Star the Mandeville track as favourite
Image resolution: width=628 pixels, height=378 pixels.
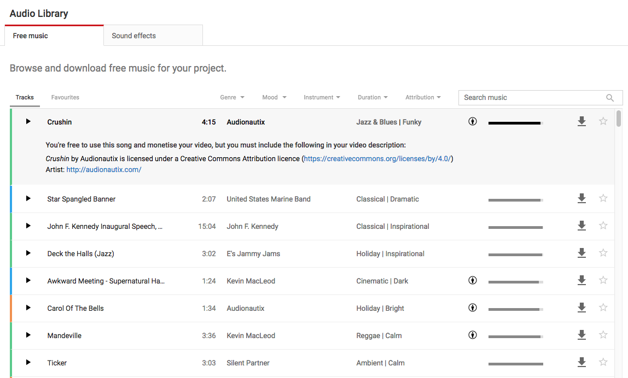tap(603, 335)
